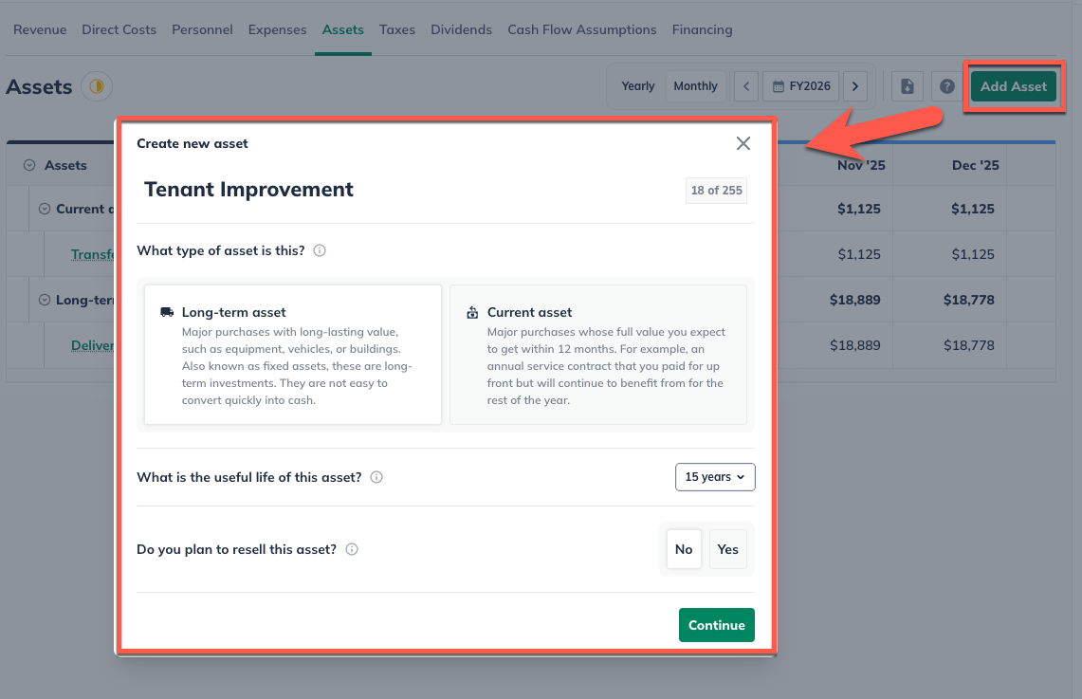Select Yes for planning to resell asset
This screenshot has height=699, width=1082.
click(727, 549)
